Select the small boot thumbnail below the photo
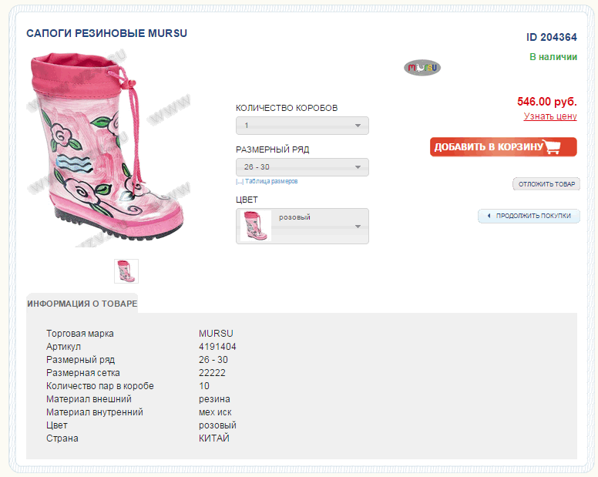This screenshot has width=598, height=477. (x=126, y=271)
